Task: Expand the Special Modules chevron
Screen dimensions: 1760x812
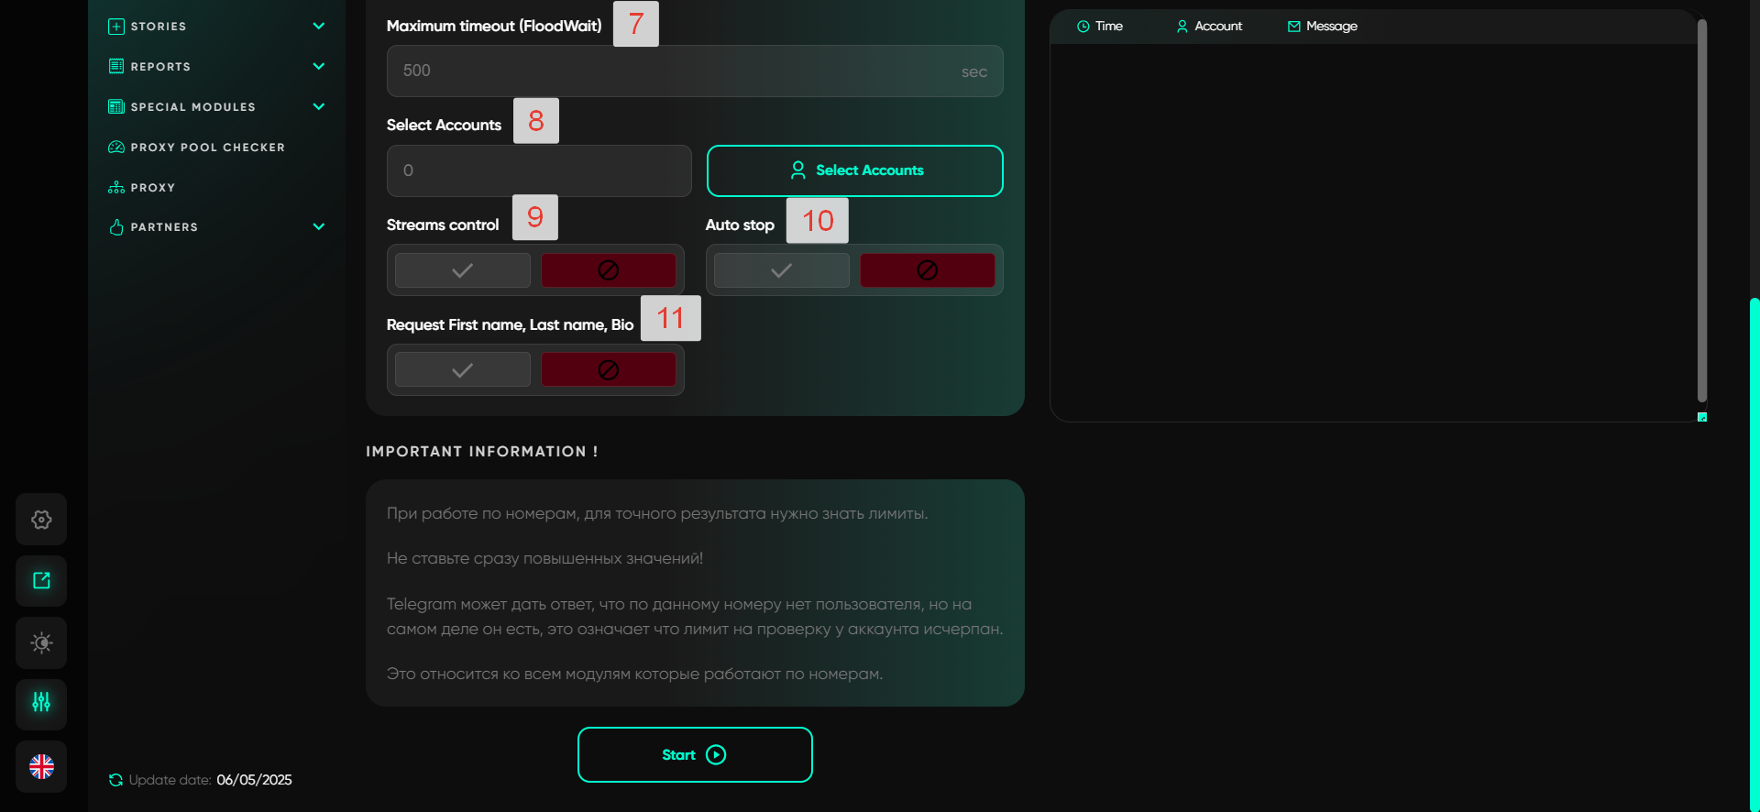Action: [319, 107]
